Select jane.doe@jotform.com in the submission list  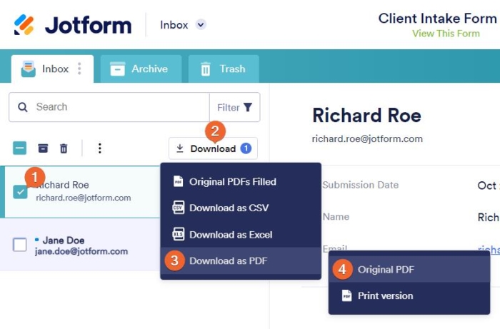click(81, 251)
